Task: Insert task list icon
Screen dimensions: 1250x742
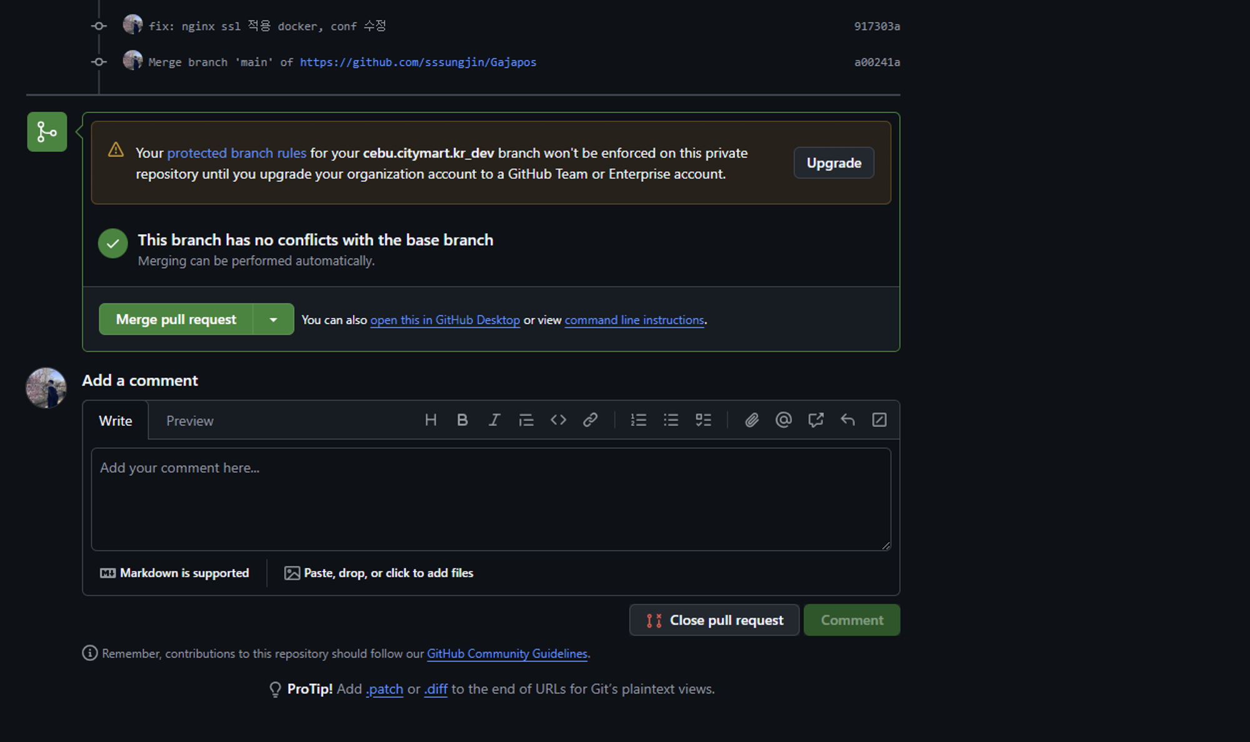Action: pyautogui.click(x=703, y=420)
